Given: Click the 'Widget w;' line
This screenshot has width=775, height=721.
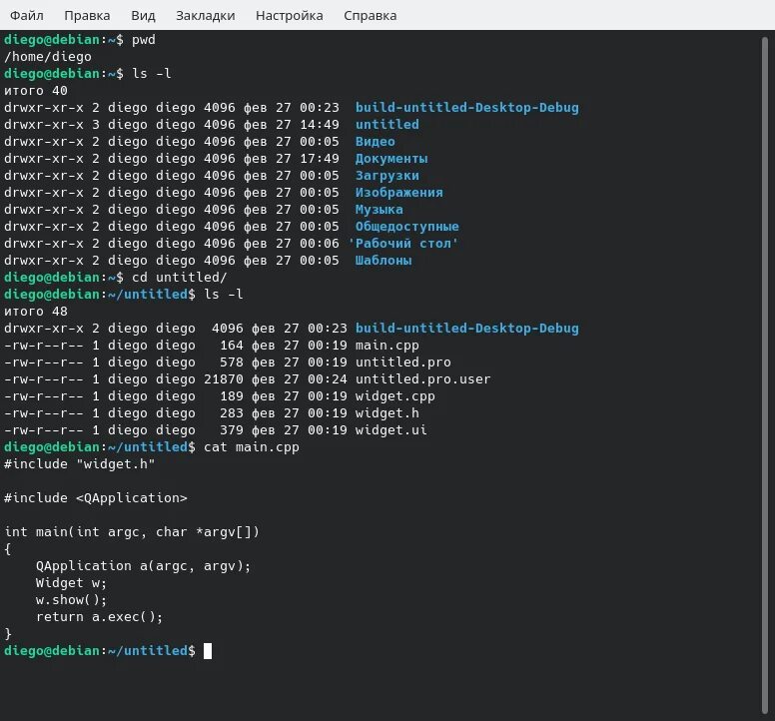Looking at the screenshot, I should click(71, 583).
